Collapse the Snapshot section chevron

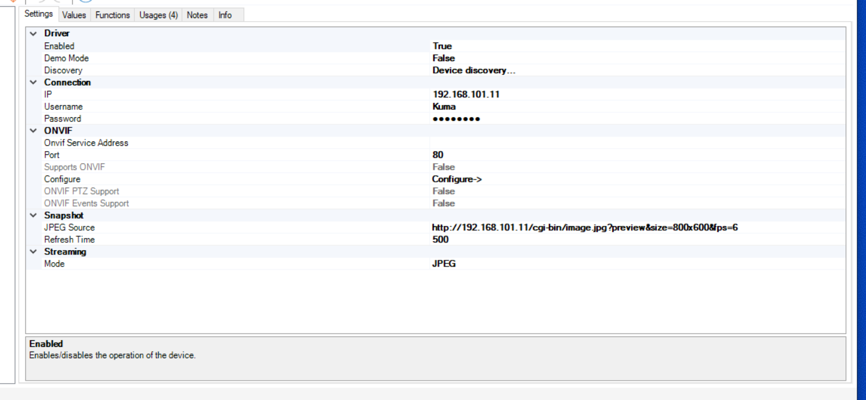click(x=33, y=215)
